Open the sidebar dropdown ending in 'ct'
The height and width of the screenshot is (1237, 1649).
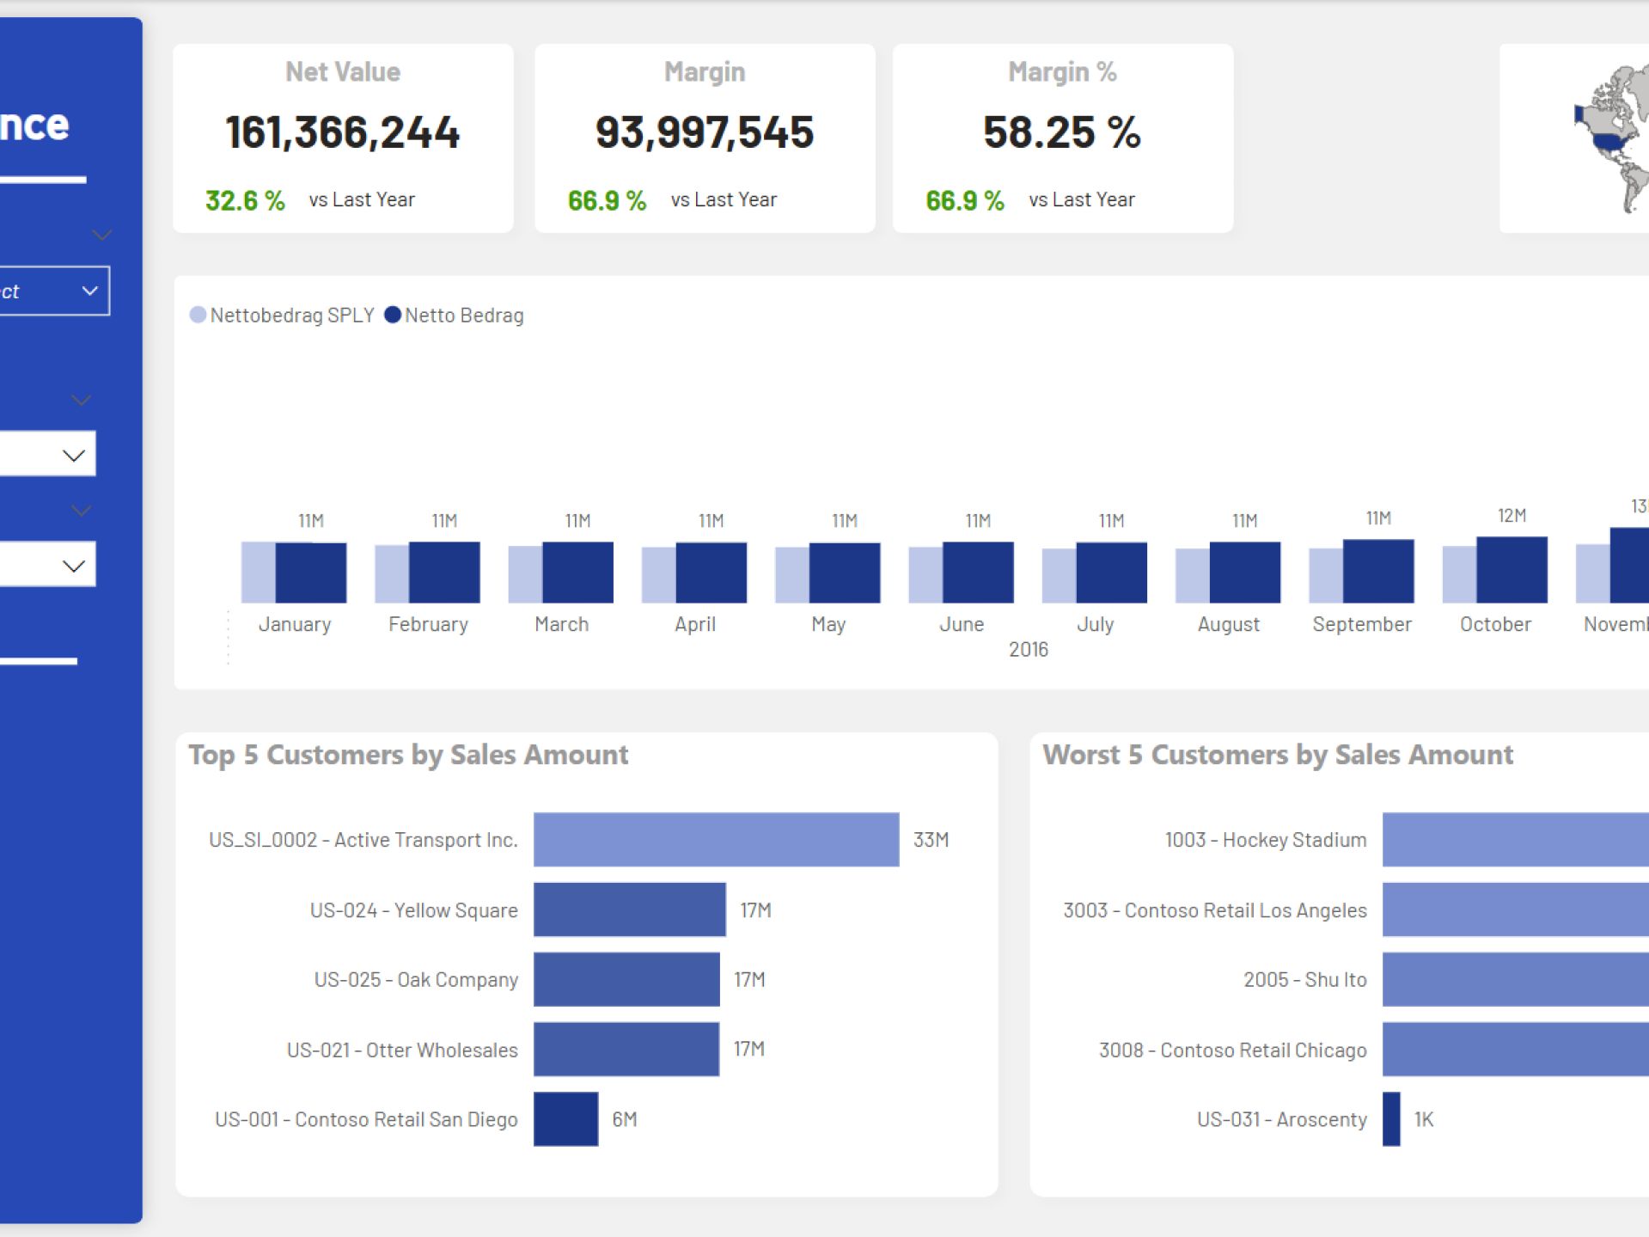point(52,291)
